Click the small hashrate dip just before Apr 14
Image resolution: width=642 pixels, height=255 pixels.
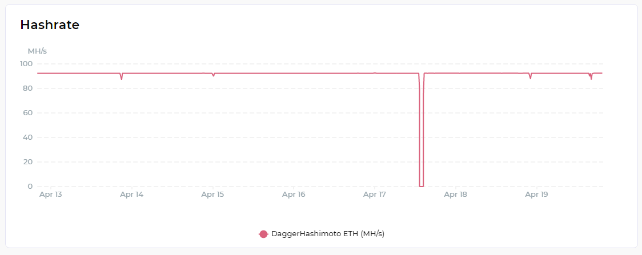[121, 78]
